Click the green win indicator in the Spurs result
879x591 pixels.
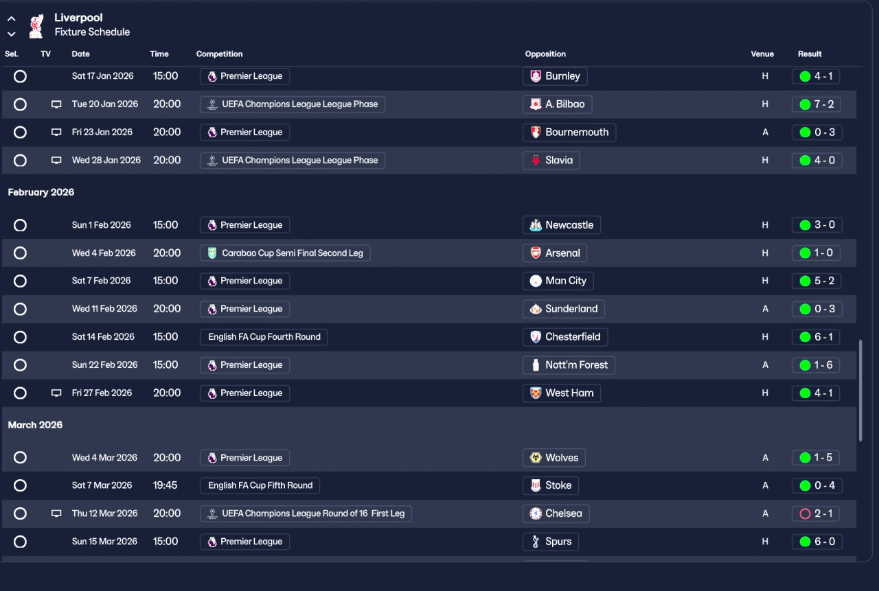(x=805, y=542)
